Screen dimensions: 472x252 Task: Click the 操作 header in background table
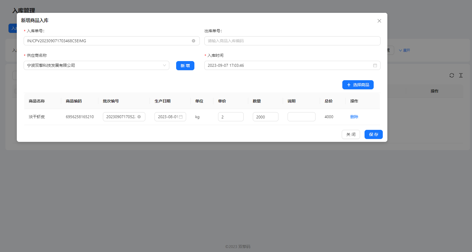(435, 91)
